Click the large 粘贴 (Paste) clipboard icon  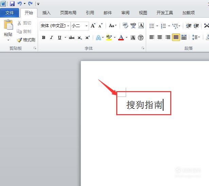pos(8,25)
